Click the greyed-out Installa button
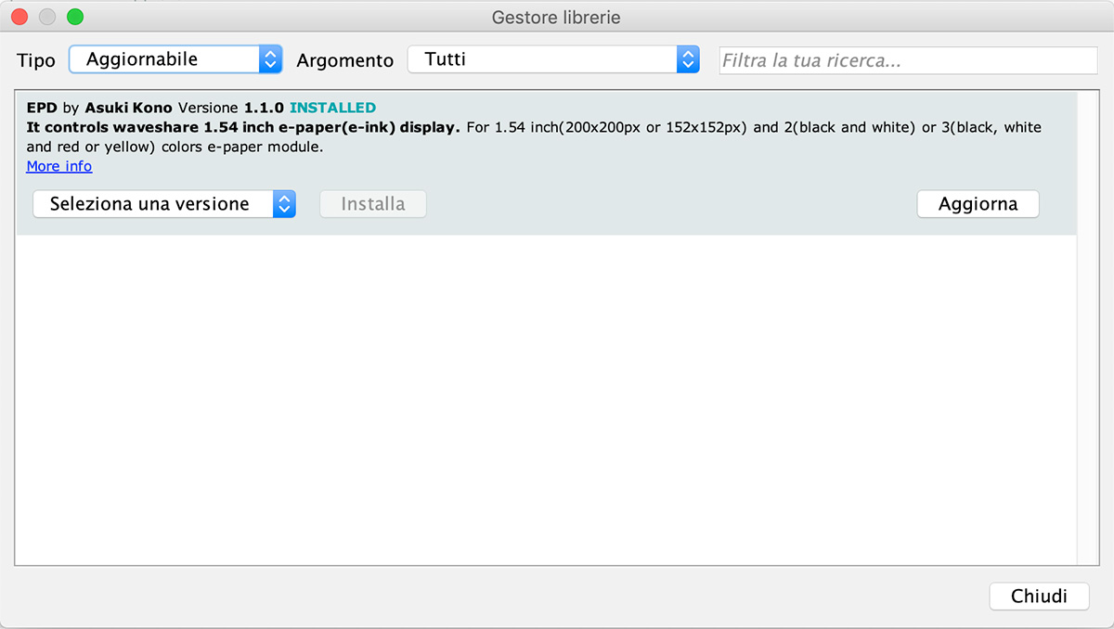 coord(373,204)
